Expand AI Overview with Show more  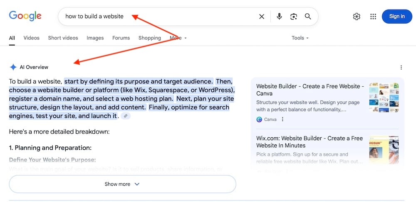122,184
